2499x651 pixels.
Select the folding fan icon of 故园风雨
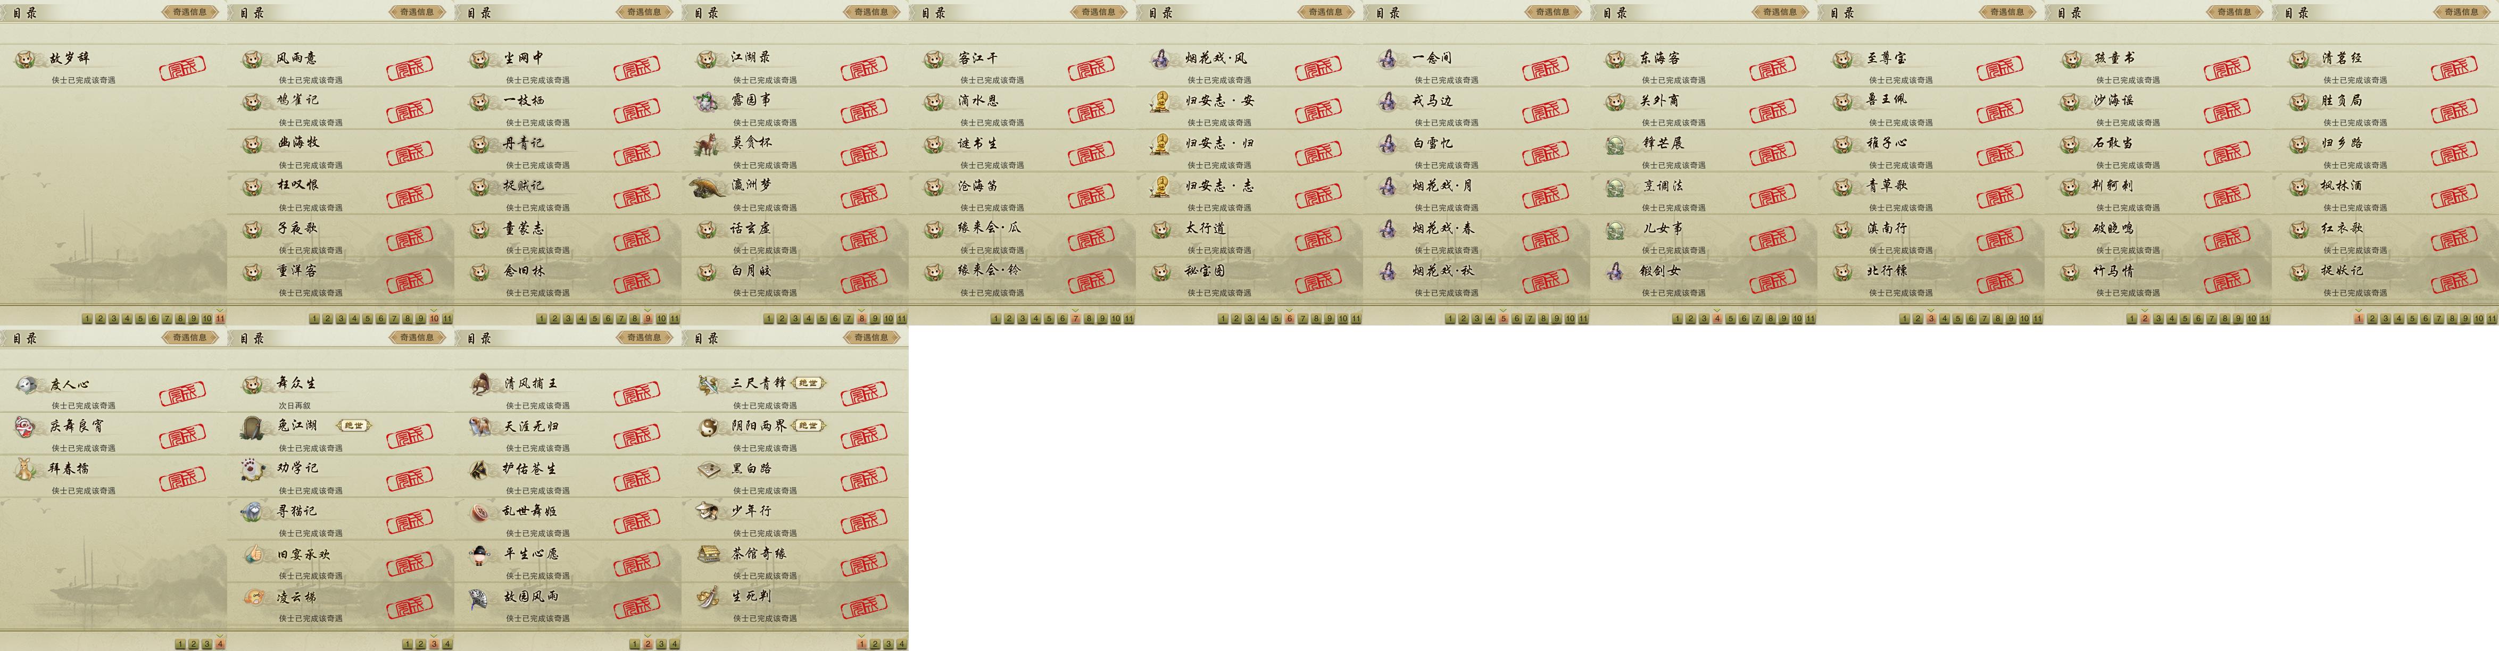pyautogui.click(x=481, y=597)
